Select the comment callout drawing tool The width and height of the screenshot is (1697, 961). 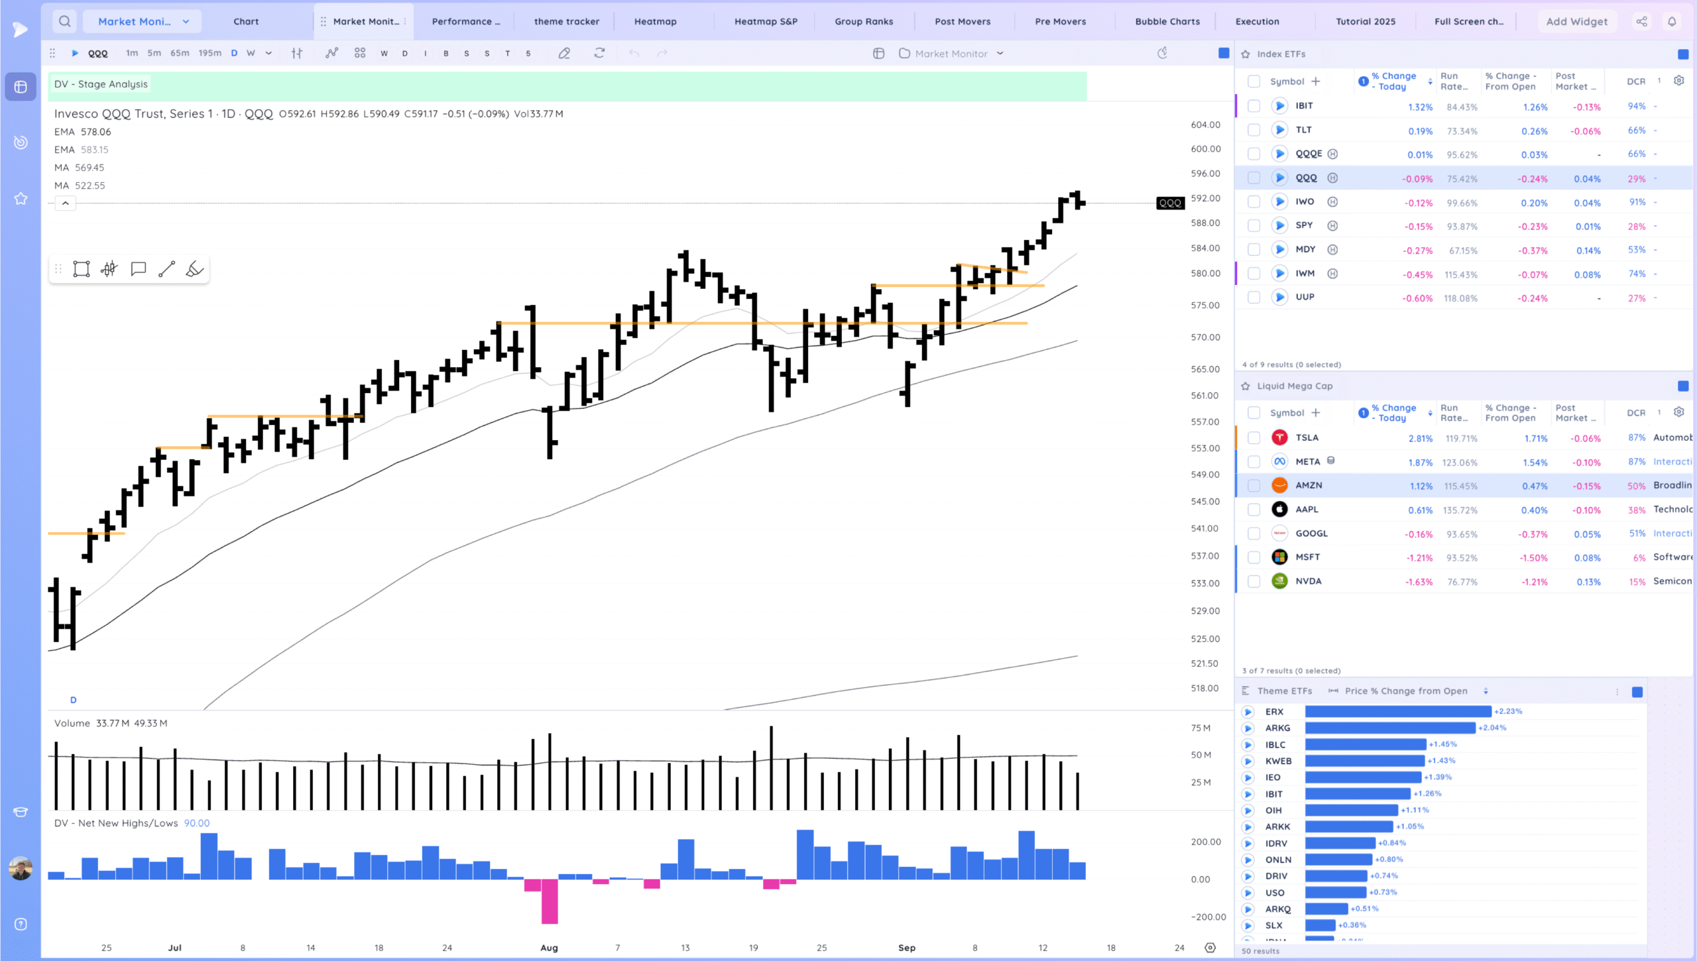pos(138,269)
